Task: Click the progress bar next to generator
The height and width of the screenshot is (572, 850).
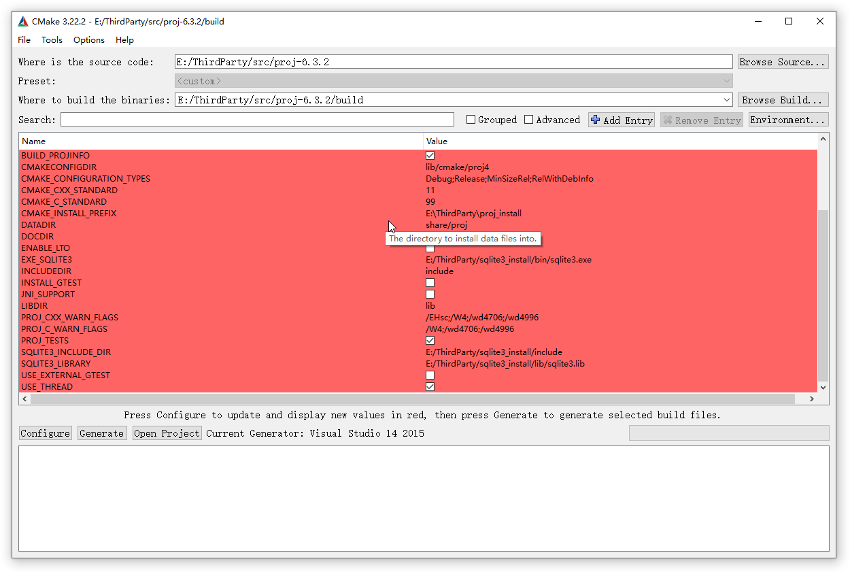Action: [x=729, y=433]
